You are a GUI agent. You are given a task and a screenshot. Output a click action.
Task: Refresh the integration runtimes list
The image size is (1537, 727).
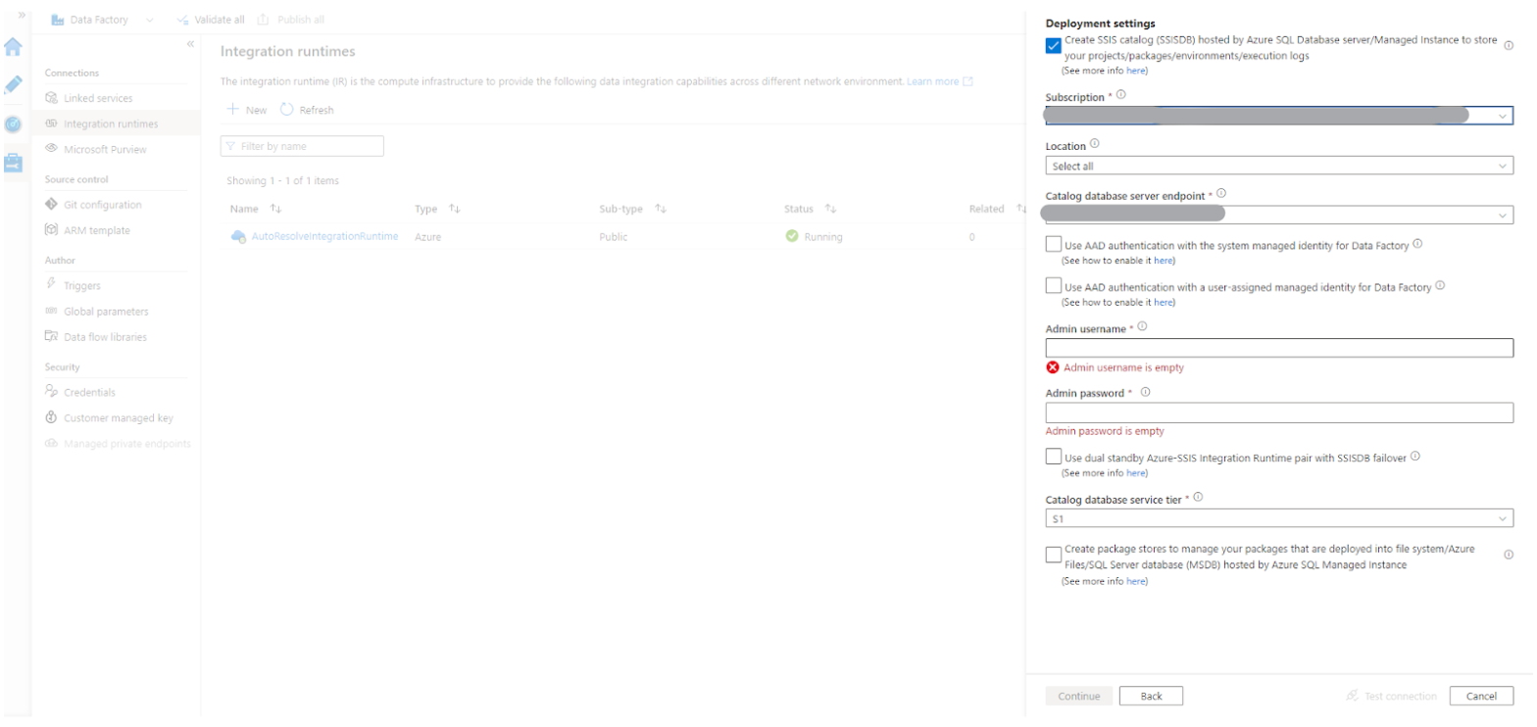pos(307,110)
